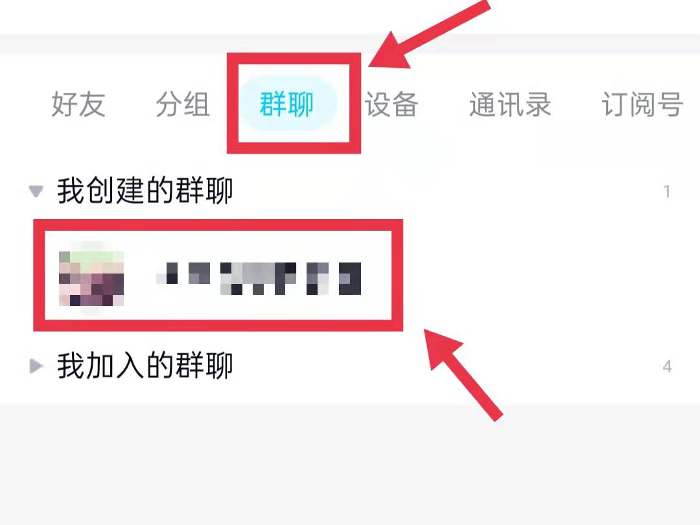Switch to the 订阅号 tab
Screen dimensions: 700x525
click(642, 104)
